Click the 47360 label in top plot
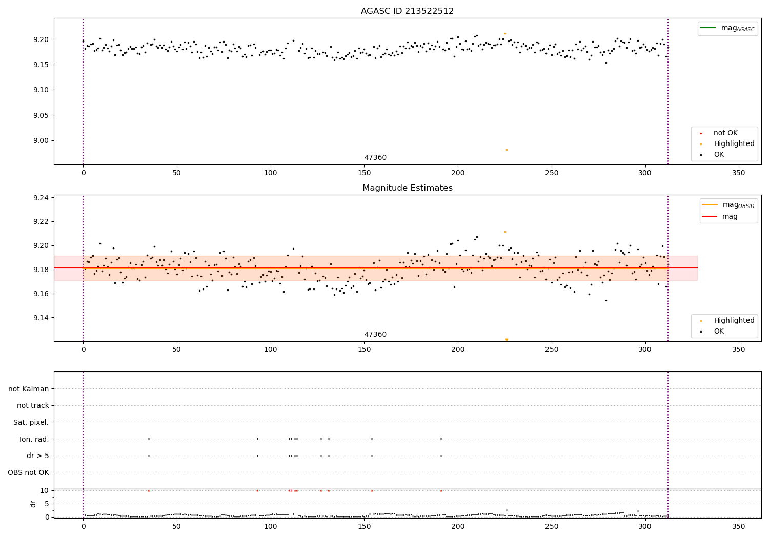 (x=375, y=158)
